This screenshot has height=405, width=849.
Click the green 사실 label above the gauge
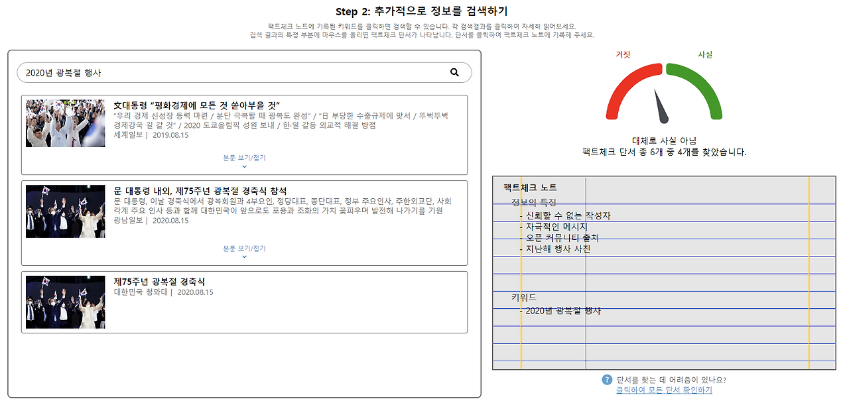pos(706,55)
